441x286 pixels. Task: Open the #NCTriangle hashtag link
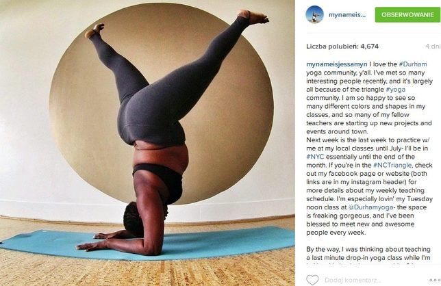point(392,165)
